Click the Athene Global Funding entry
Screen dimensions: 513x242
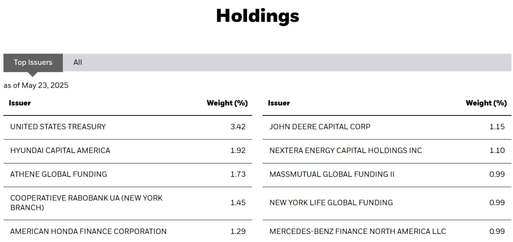(x=59, y=174)
